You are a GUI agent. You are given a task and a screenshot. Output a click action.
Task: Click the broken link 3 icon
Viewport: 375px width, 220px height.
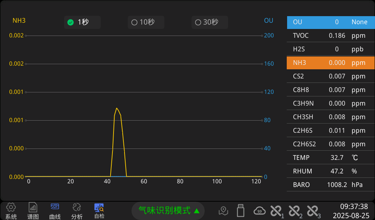(x=313, y=211)
